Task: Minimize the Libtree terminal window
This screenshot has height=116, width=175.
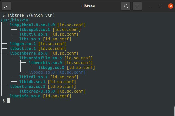Action: [150, 6]
